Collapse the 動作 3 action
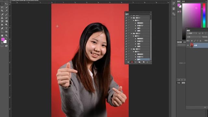Screen dimensions: 208x117 pos(134,36)
